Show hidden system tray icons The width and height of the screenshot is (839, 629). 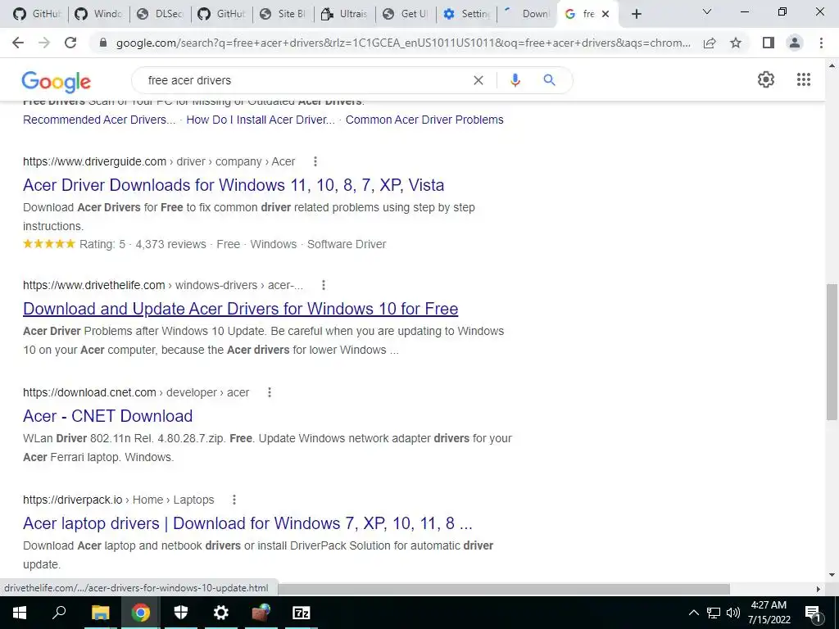(x=693, y=613)
